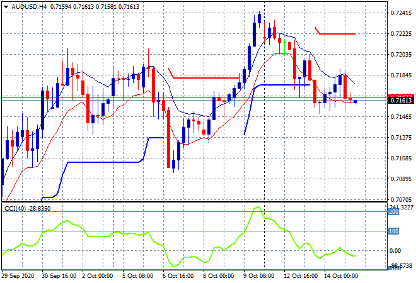The image size is (416, 283).
Task: Click the CCI 0.00 level label
Action: point(396,251)
